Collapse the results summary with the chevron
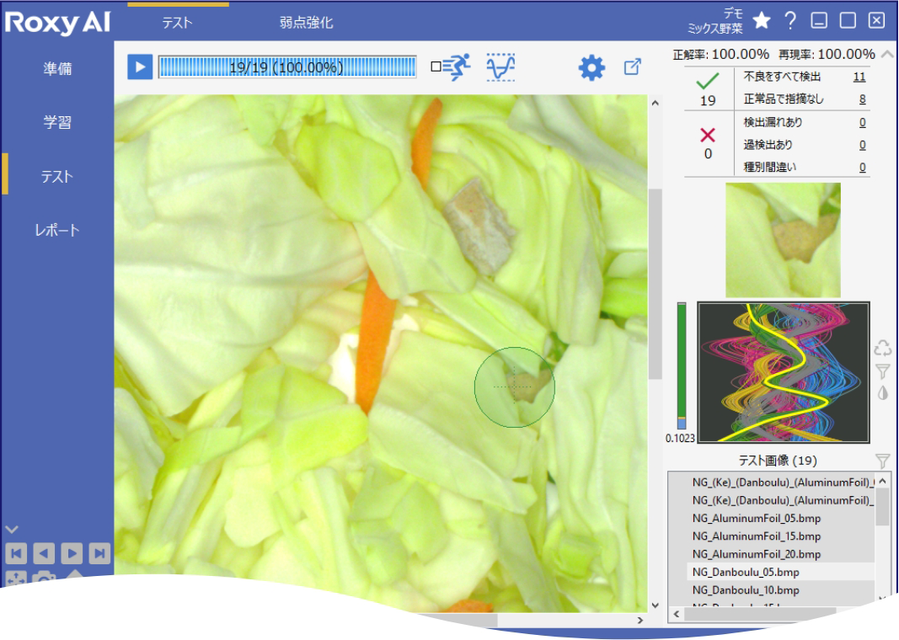899x640 pixels. (x=887, y=55)
